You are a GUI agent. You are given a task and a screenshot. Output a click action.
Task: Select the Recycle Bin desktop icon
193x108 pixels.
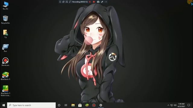[5, 19]
